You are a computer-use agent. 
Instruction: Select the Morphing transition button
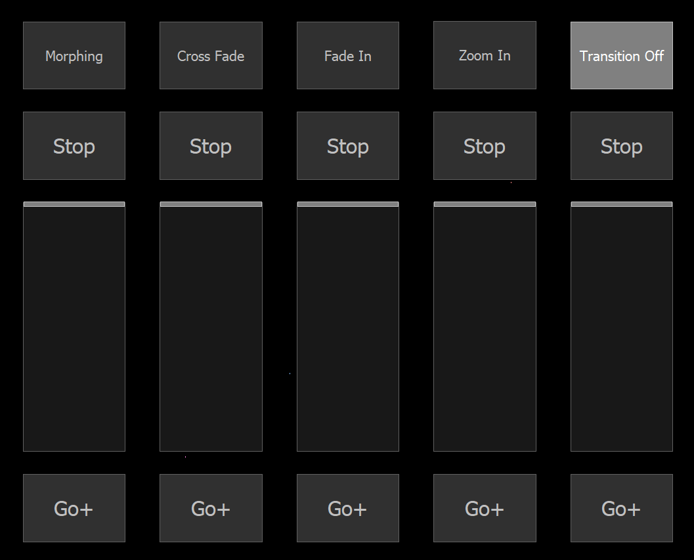(74, 56)
